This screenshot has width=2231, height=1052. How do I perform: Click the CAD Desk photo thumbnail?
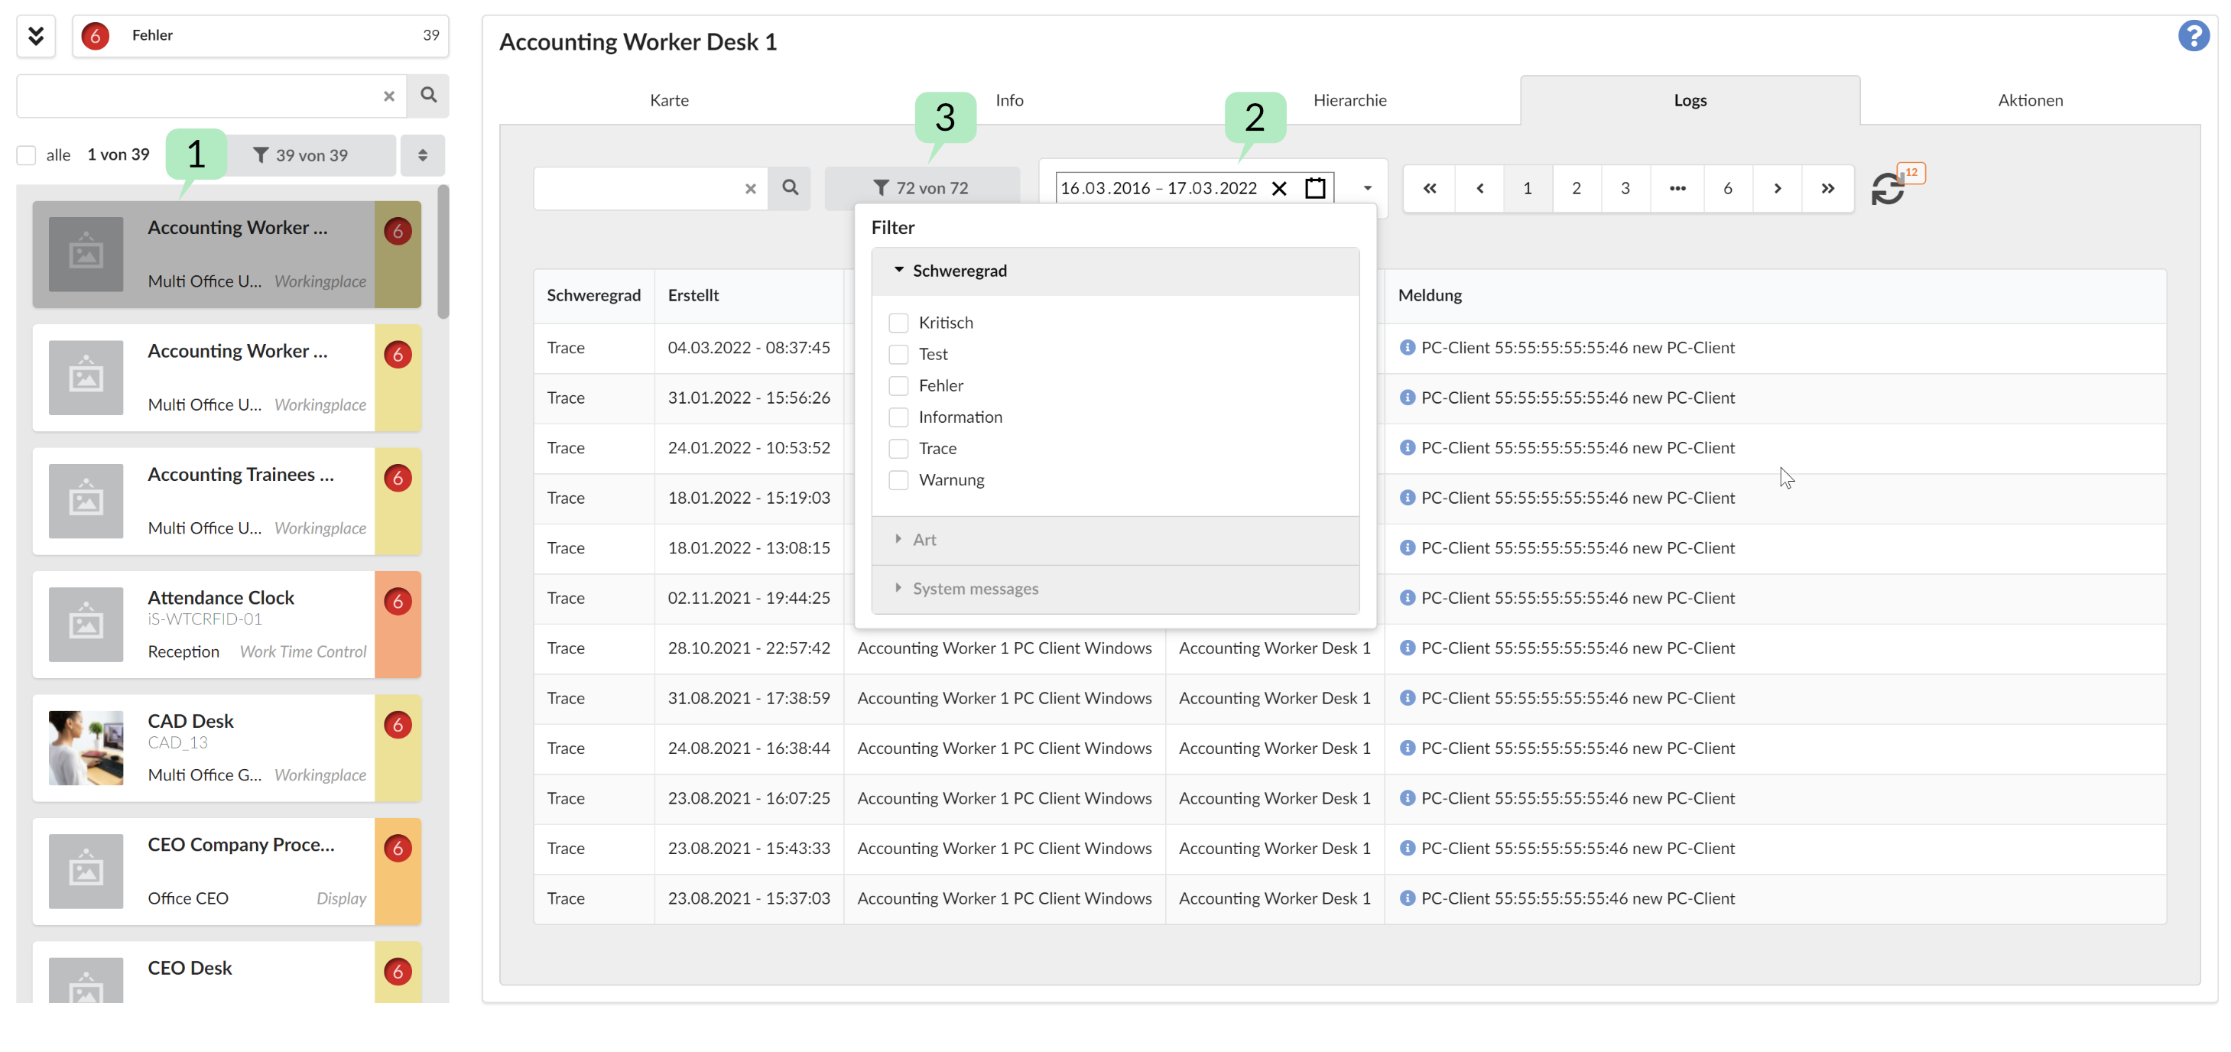click(x=86, y=748)
